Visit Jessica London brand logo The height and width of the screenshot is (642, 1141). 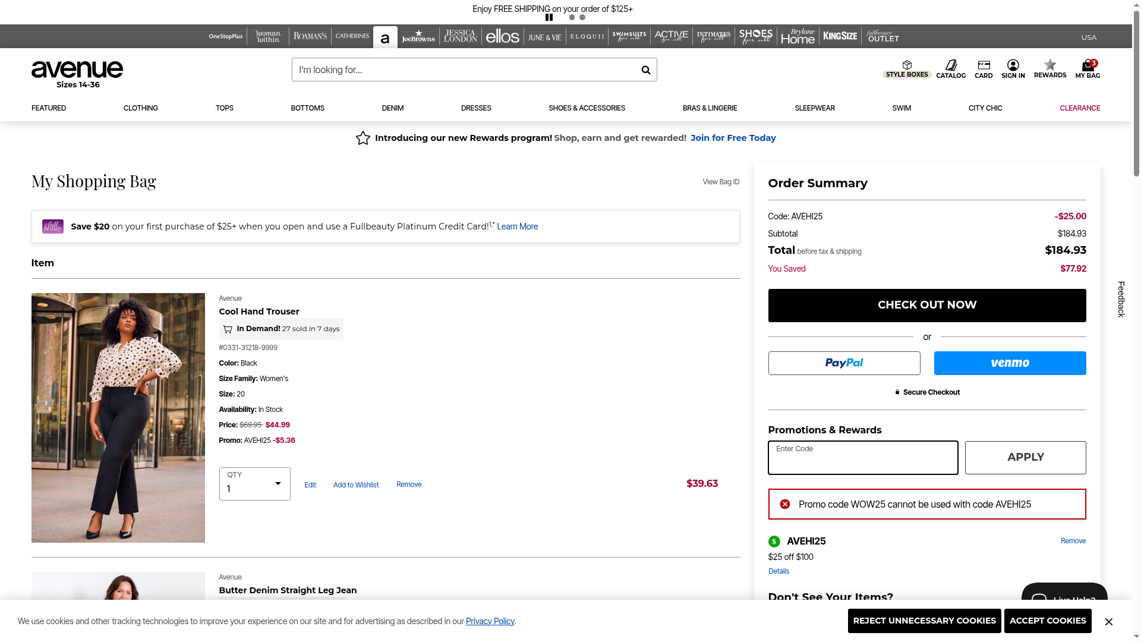(x=461, y=36)
